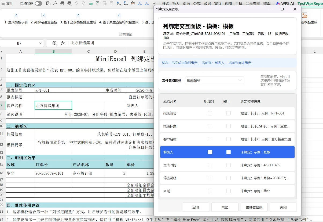Select the 制表人 row in binding list

(227, 152)
